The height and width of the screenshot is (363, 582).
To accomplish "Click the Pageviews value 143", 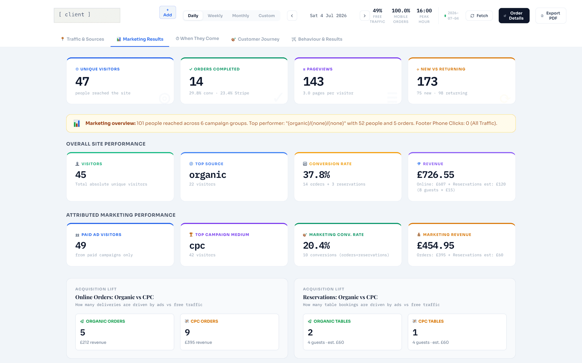I will pos(313,81).
